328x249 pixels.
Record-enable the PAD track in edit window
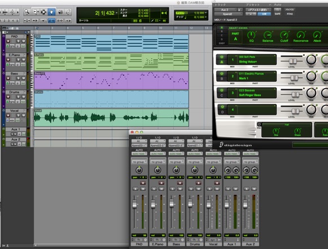[8, 41]
